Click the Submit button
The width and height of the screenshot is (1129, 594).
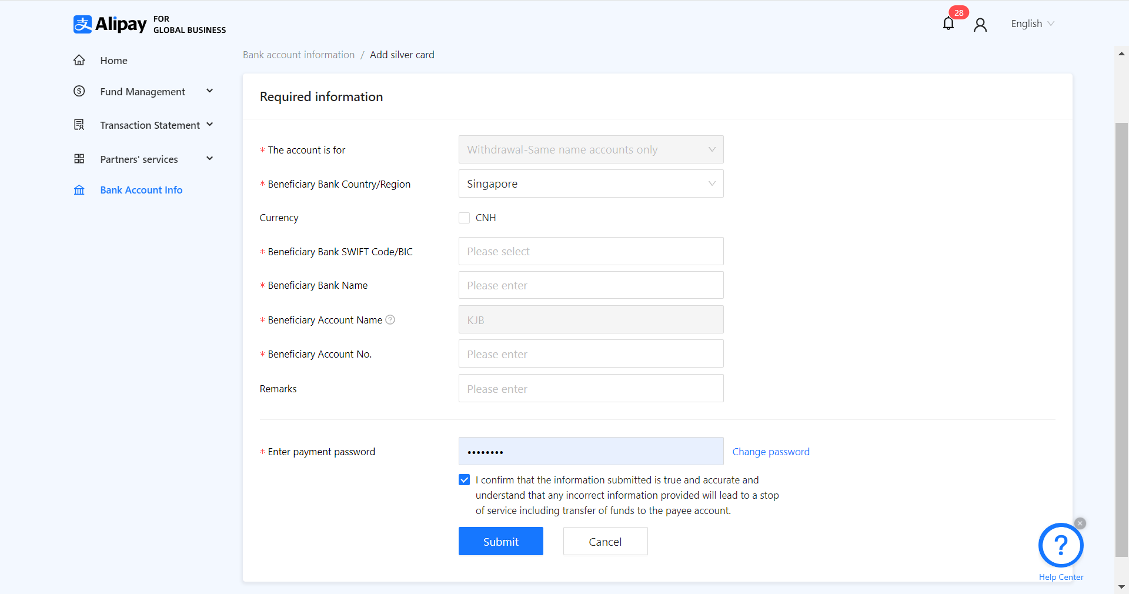pyautogui.click(x=500, y=541)
